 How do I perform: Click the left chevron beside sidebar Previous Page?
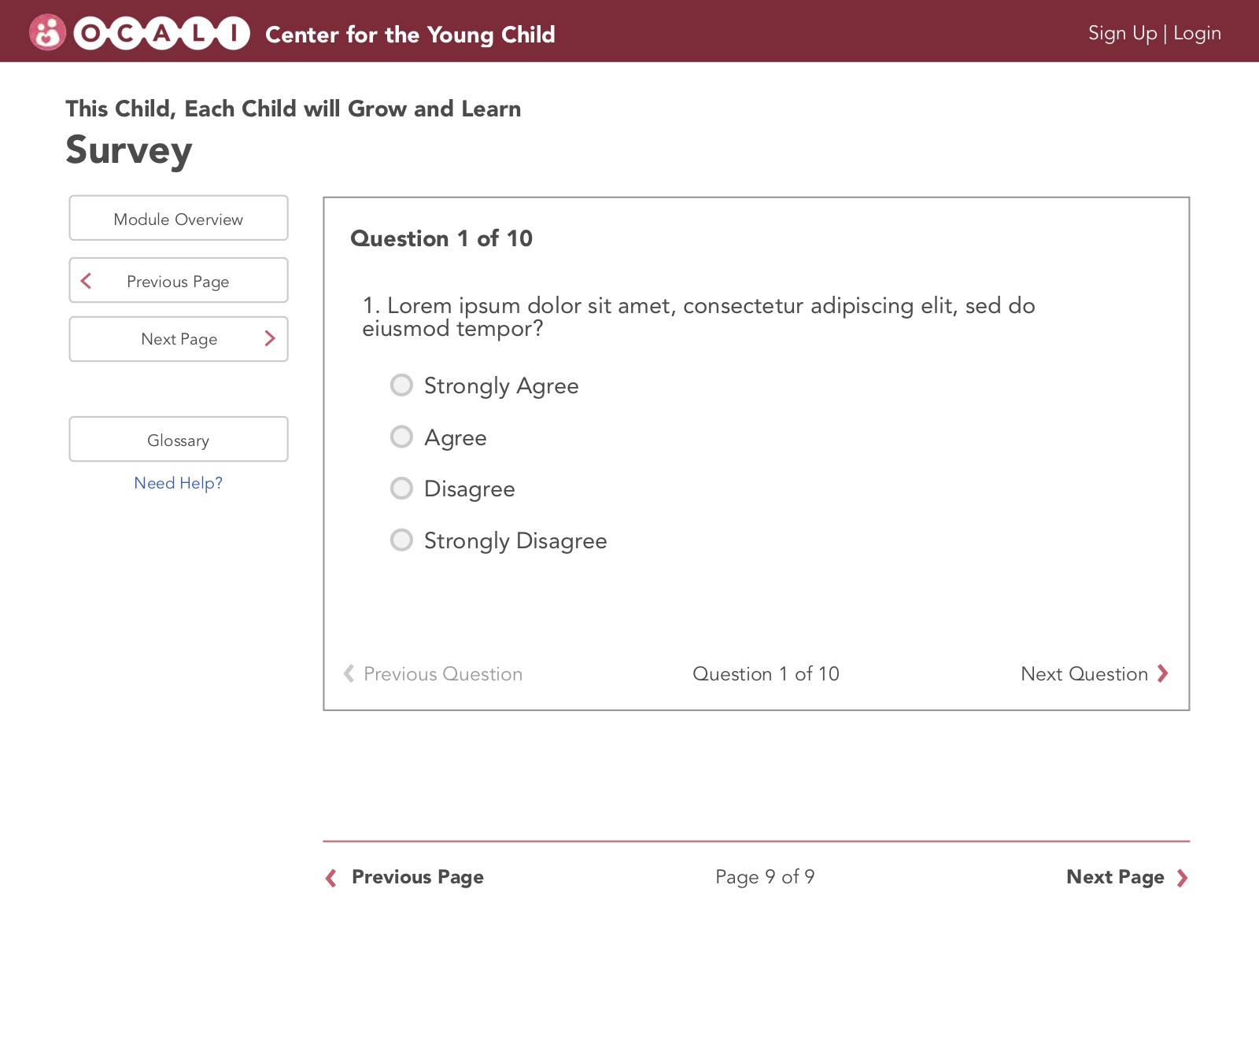click(x=87, y=281)
